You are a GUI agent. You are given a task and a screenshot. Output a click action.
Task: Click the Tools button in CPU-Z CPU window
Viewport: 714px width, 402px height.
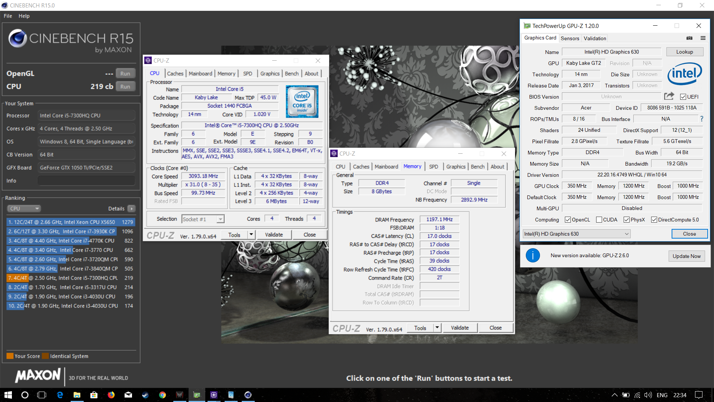(x=234, y=235)
